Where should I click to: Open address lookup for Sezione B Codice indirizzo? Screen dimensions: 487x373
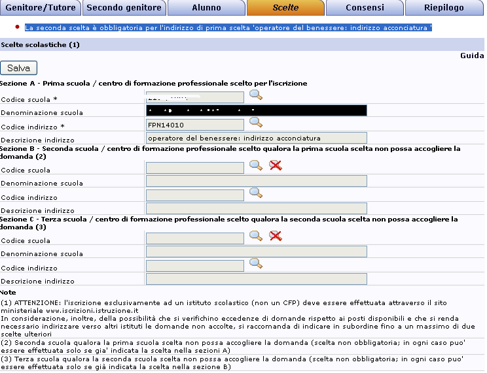255,193
